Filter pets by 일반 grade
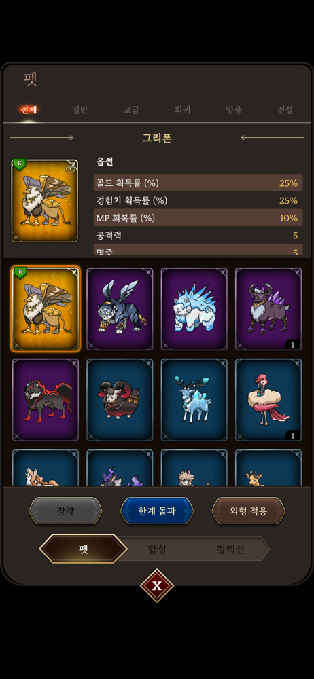314x679 pixels. (80, 109)
